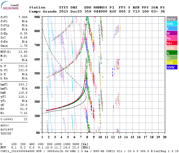Click the hmF2 value 333.2
The width and height of the screenshot is (179, 153).
coord(23,84)
